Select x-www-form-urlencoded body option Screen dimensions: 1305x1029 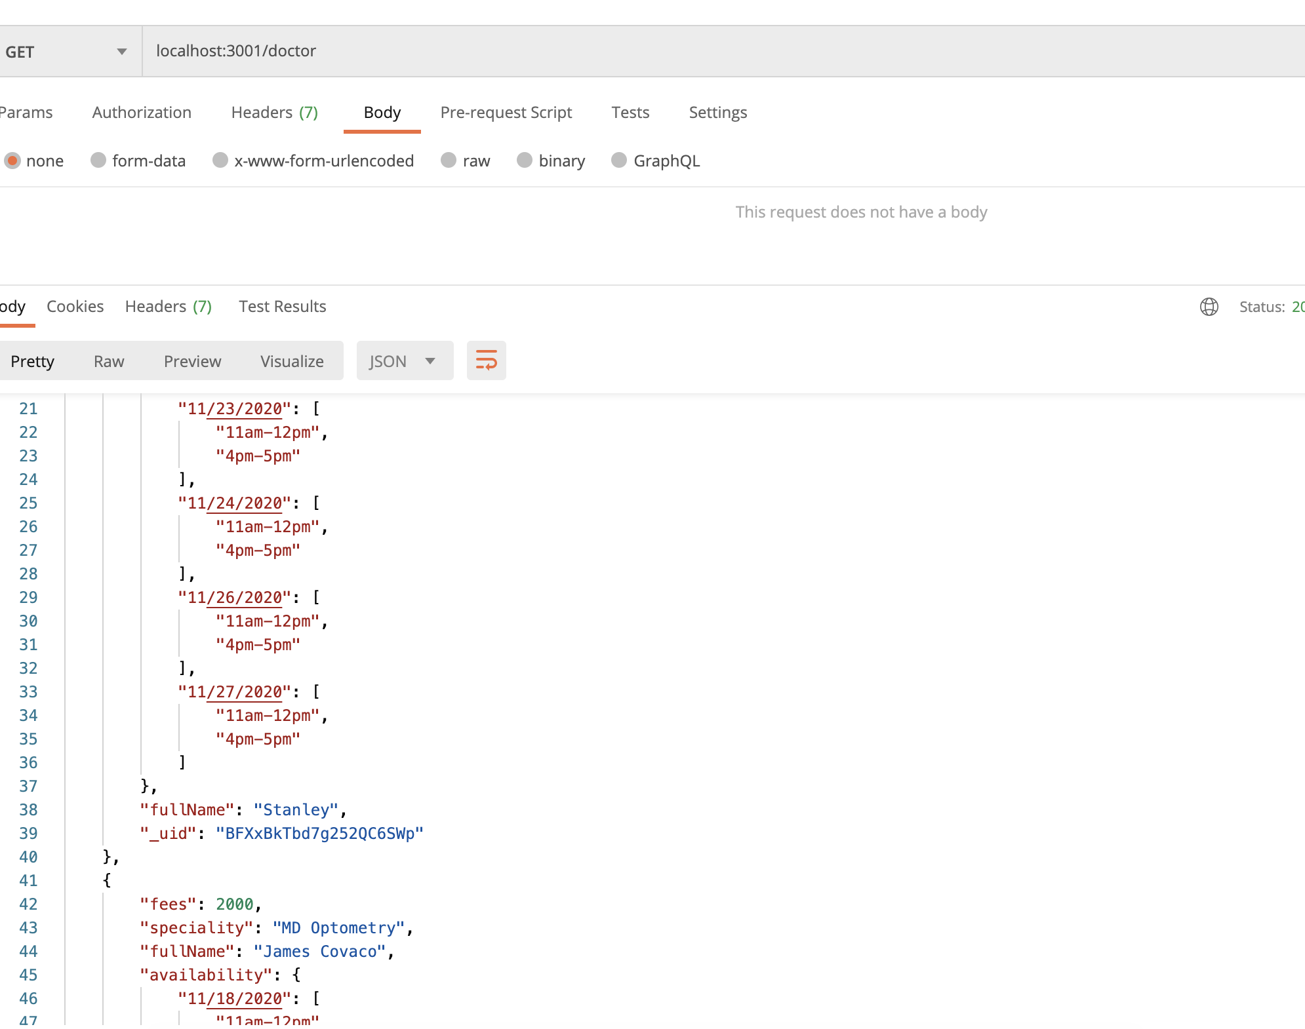coord(220,161)
